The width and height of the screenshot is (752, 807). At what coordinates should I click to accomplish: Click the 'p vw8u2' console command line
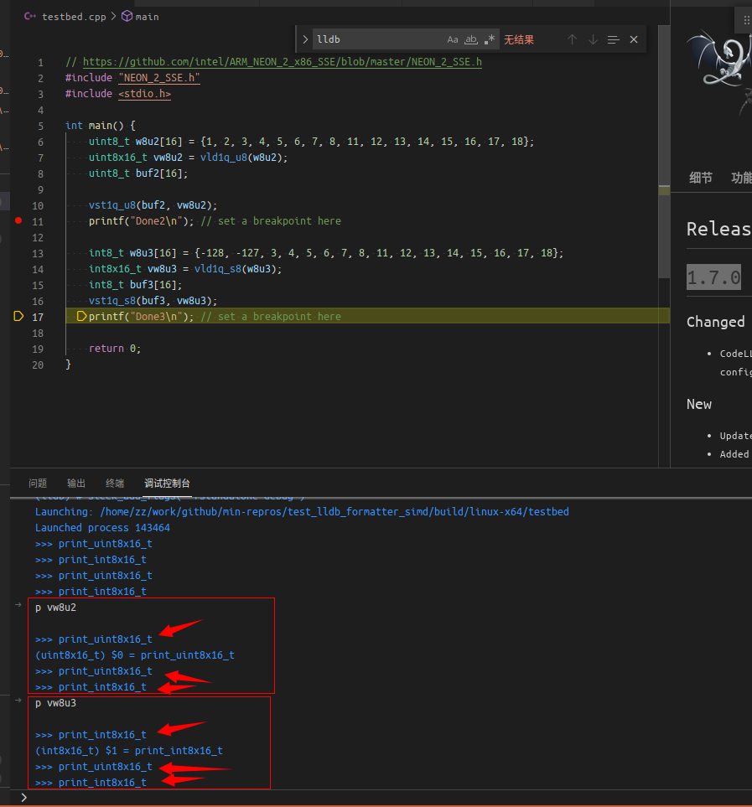55,608
